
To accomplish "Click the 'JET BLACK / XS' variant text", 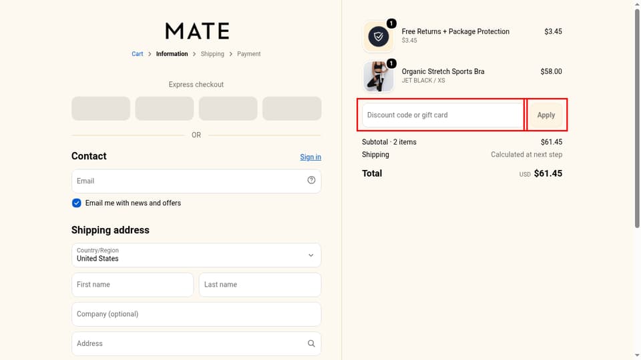I will pos(423,81).
